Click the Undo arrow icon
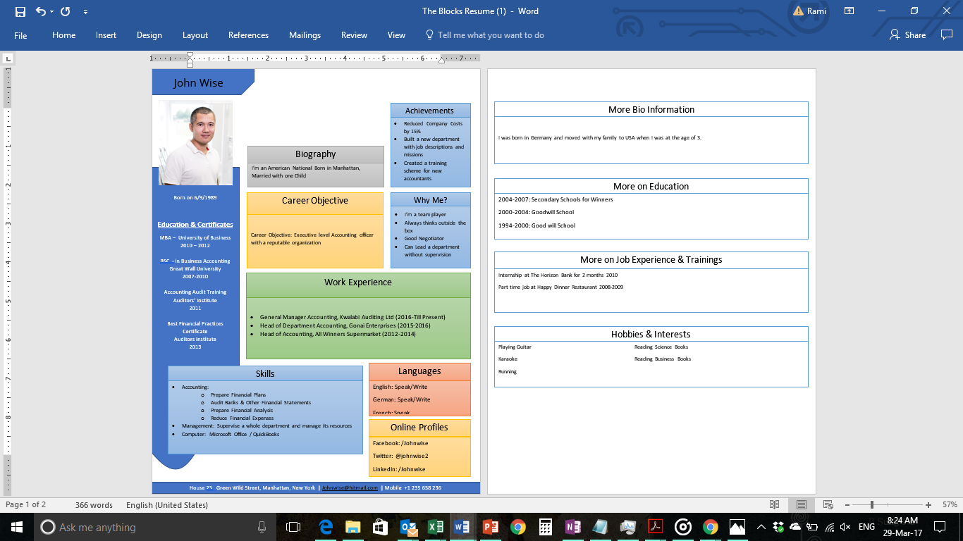Viewport: 963px width, 541px height. [x=40, y=11]
